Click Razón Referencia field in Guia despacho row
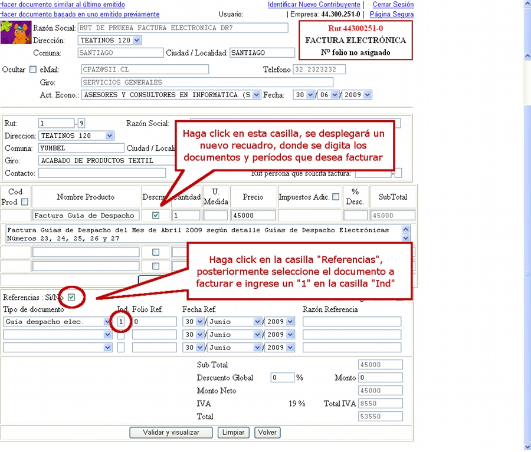The width and height of the screenshot is (531, 452). pos(352,321)
